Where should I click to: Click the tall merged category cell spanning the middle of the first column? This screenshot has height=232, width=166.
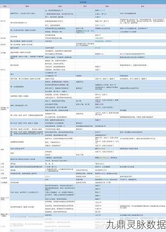tap(5, 108)
